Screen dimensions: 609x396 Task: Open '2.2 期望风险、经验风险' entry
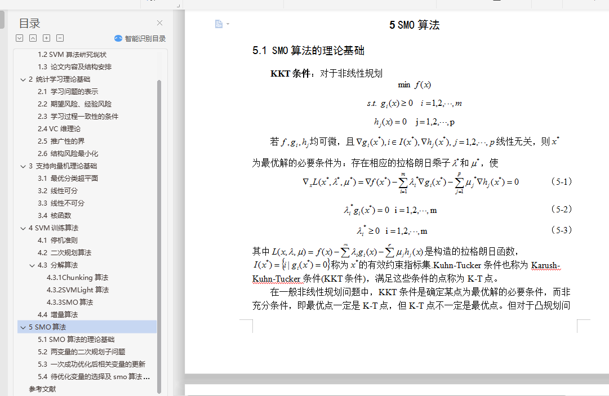(74, 104)
